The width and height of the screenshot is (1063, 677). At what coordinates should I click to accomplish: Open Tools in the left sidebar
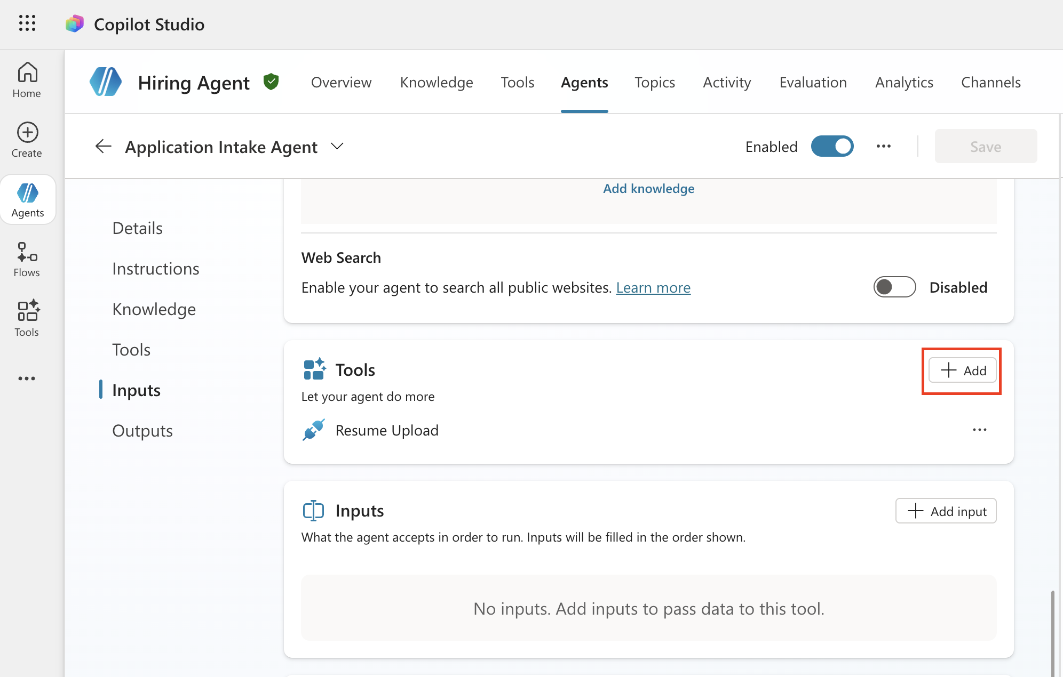[27, 318]
